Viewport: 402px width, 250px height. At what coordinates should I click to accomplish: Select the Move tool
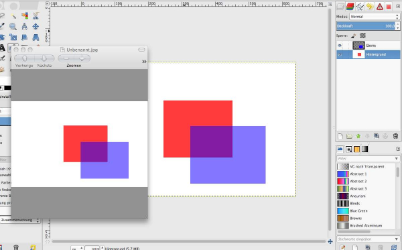pos(36,26)
